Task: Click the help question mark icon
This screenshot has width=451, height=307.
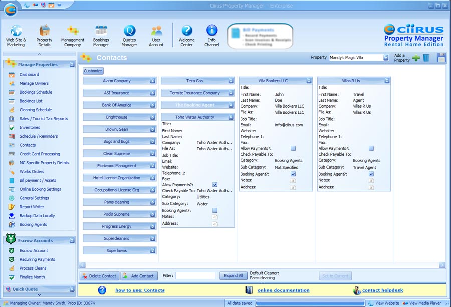Action: click(102, 290)
